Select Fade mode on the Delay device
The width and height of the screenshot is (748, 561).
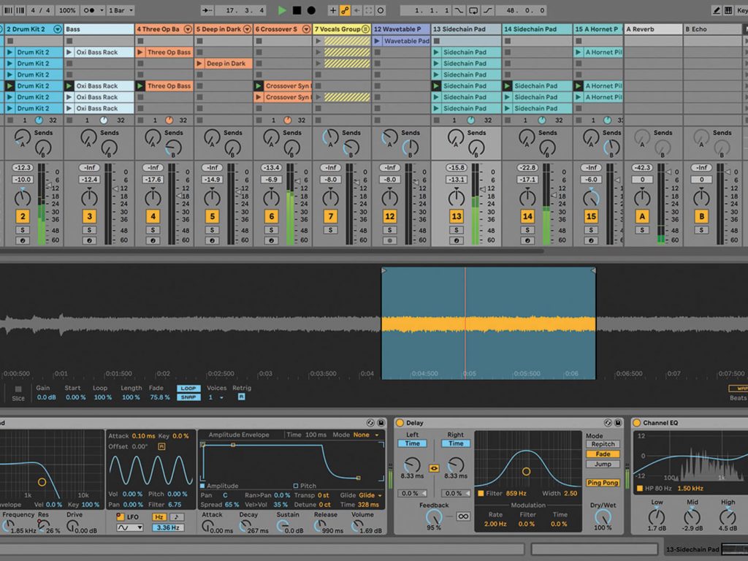coord(603,454)
